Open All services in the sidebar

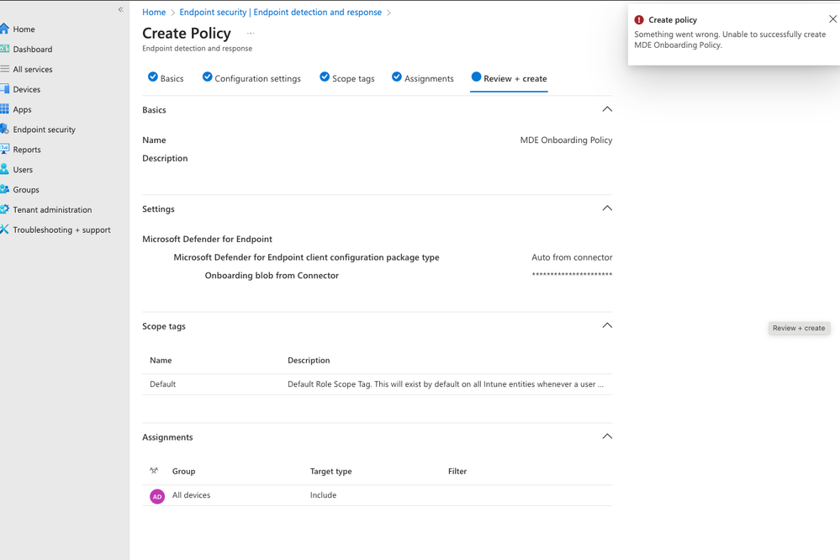point(33,69)
